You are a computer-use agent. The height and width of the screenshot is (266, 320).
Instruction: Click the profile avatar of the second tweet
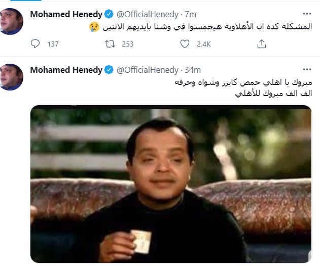[x=12, y=77]
